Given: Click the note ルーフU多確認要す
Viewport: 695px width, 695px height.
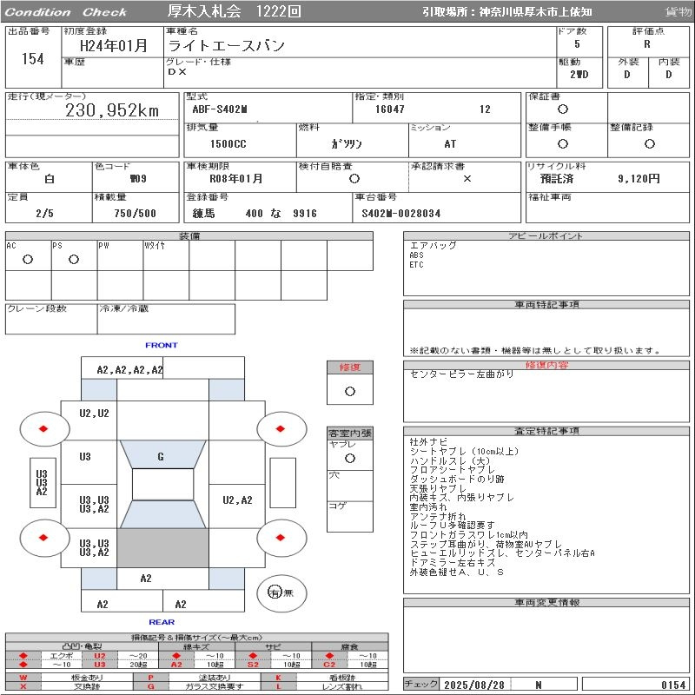Looking at the screenshot, I should tap(452, 526).
